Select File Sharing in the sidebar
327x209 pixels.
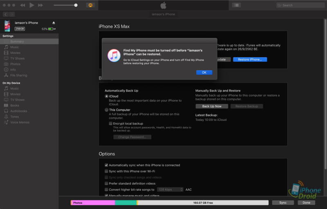(18, 76)
